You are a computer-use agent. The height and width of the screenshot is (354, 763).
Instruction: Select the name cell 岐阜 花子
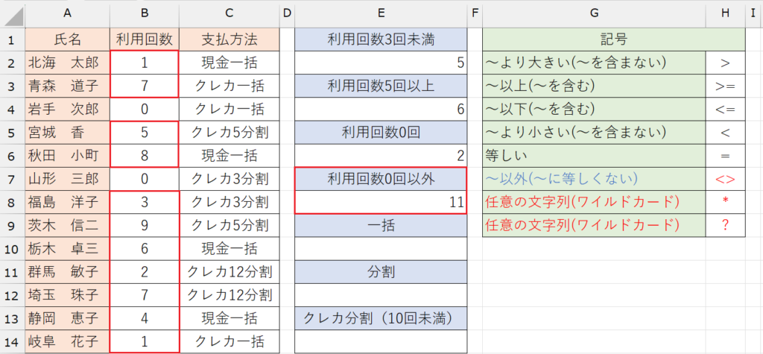[68, 342]
